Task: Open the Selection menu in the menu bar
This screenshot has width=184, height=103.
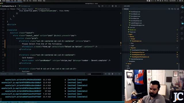Action: 20,1
